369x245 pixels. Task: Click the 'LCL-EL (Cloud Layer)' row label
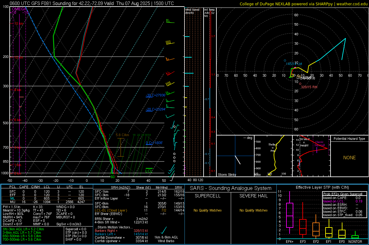pos(111,210)
